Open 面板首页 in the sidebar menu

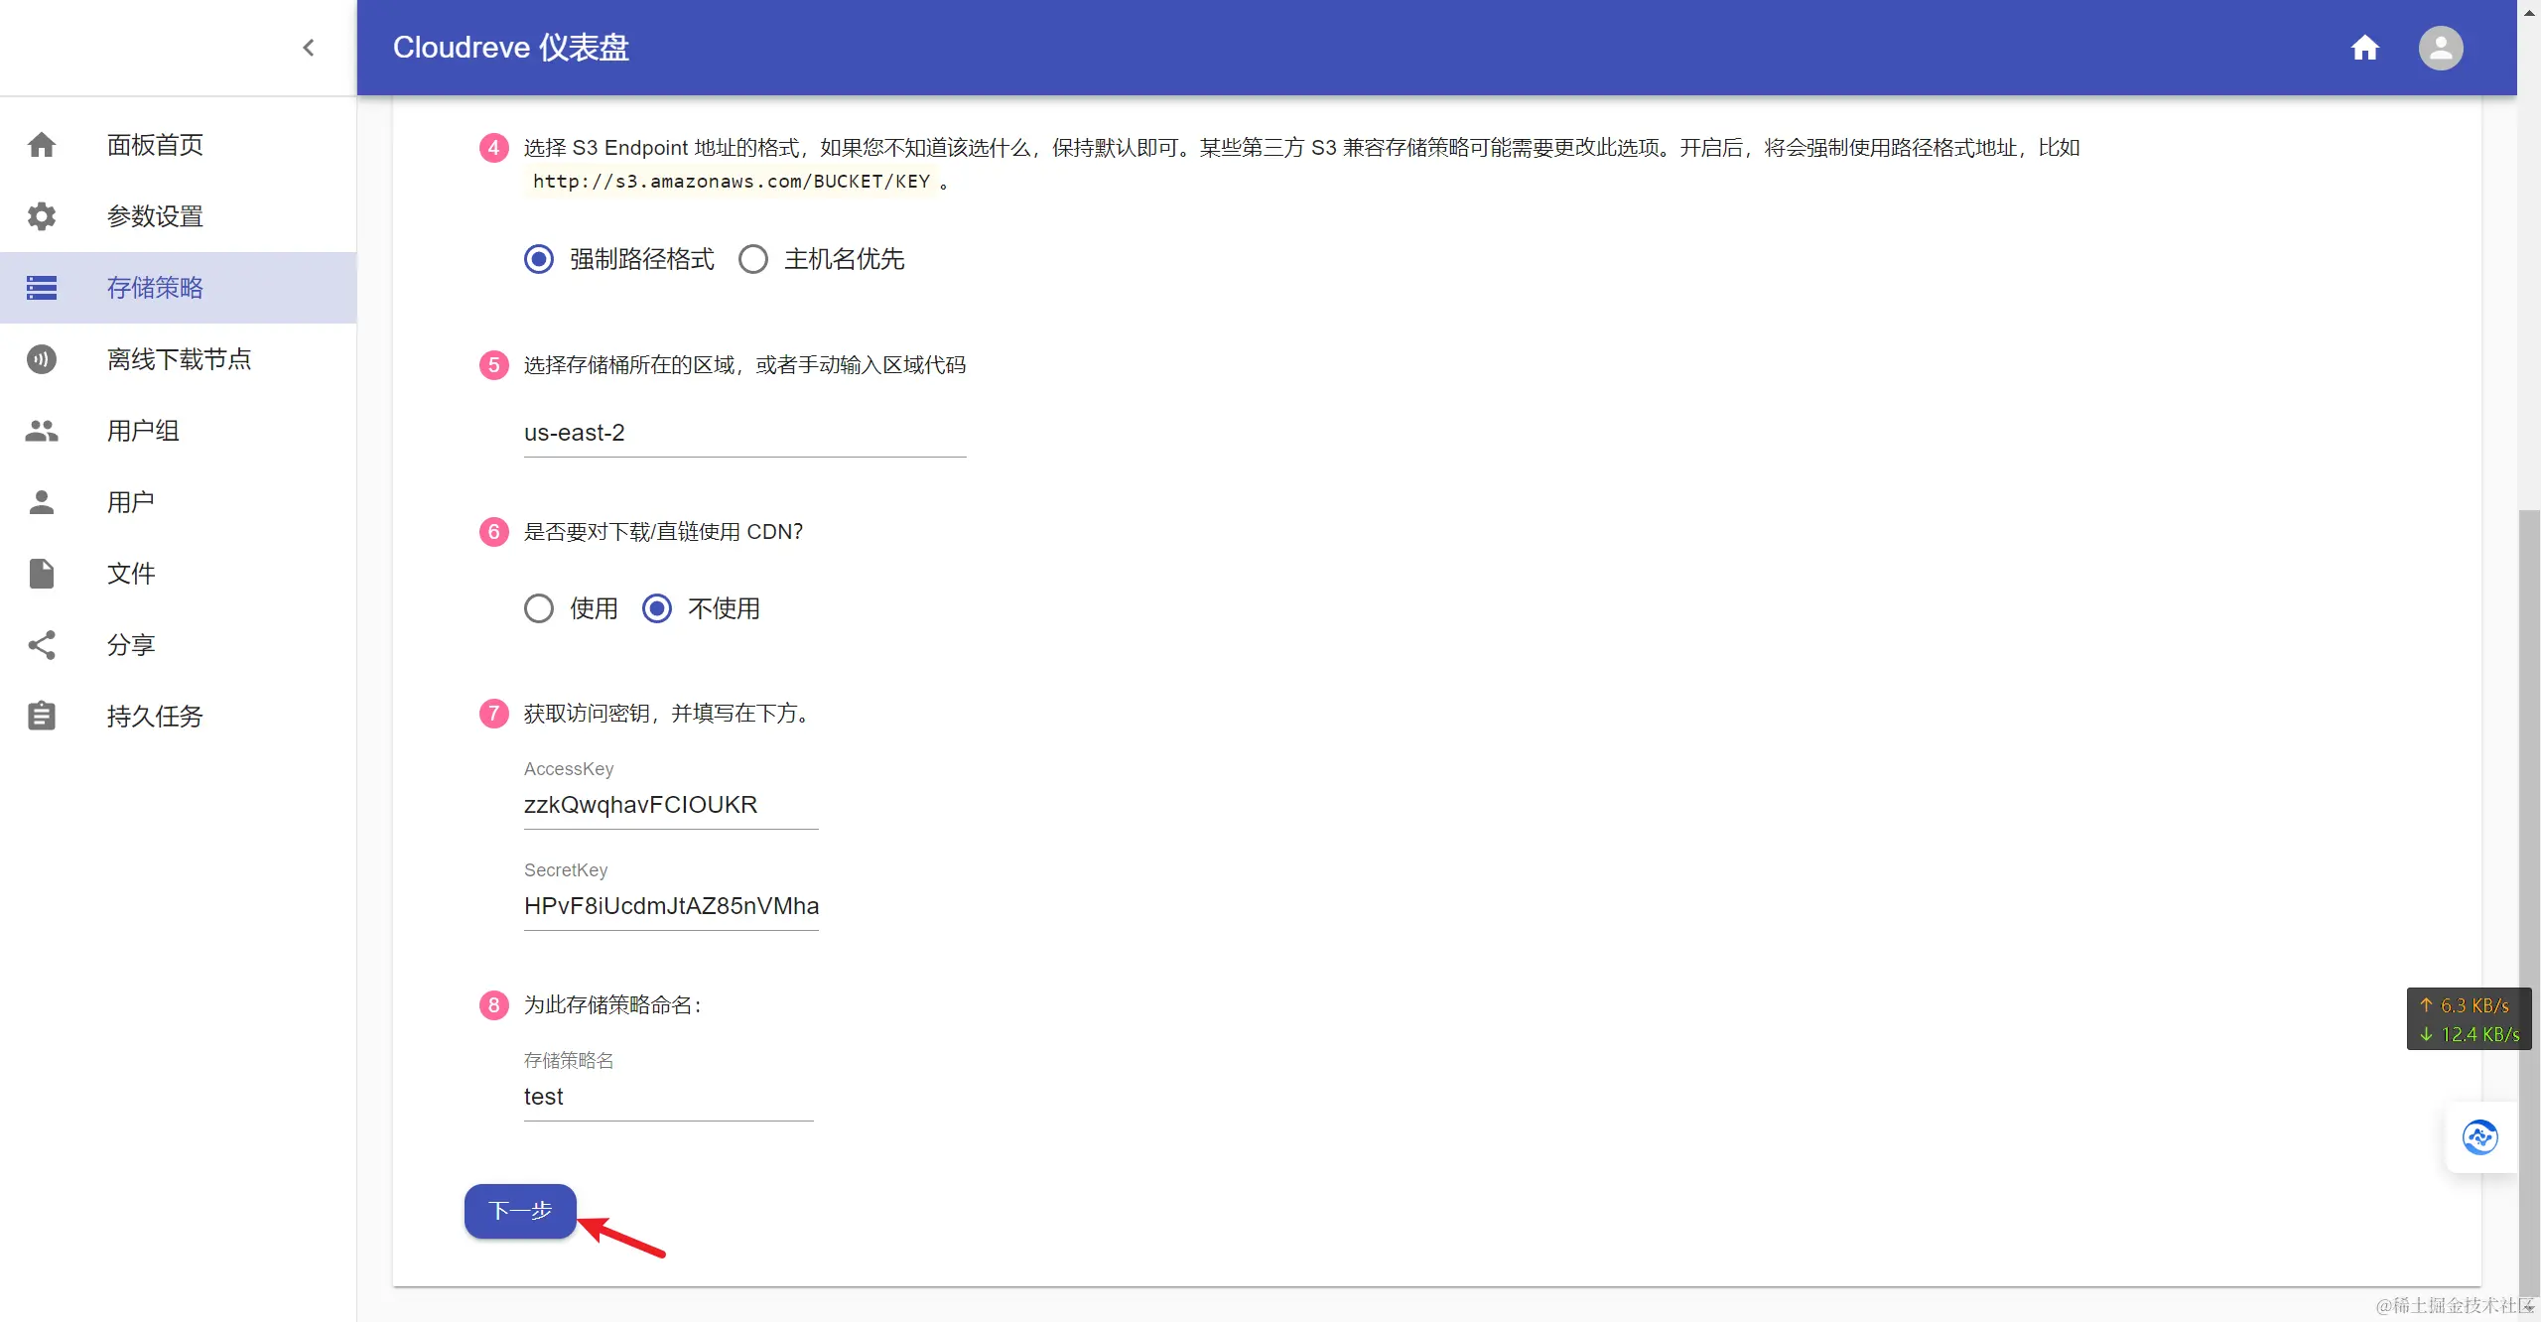[x=155, y=145]
